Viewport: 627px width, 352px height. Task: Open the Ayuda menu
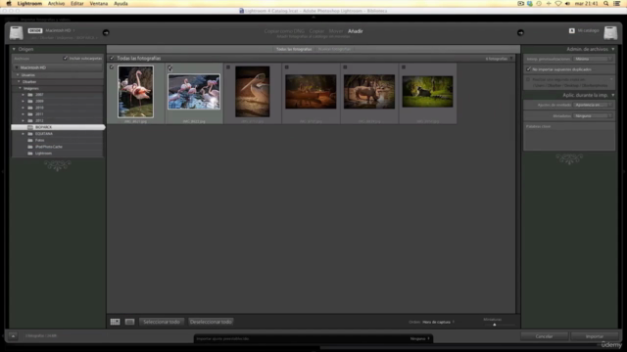click(x=121, y=4)
